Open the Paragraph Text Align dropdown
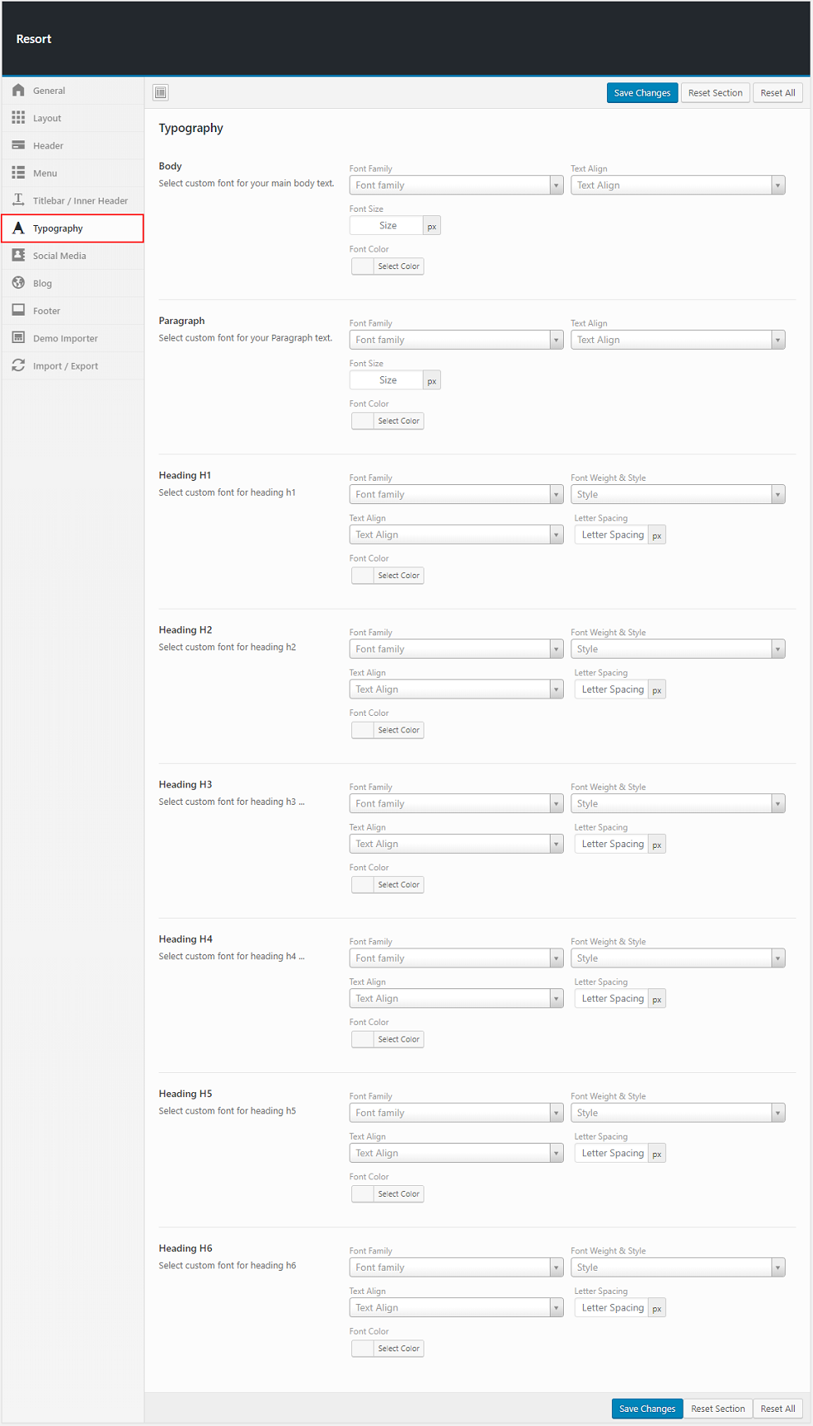Image resolution: width=813 pixels, height=1426 pixels. (677, 340)
